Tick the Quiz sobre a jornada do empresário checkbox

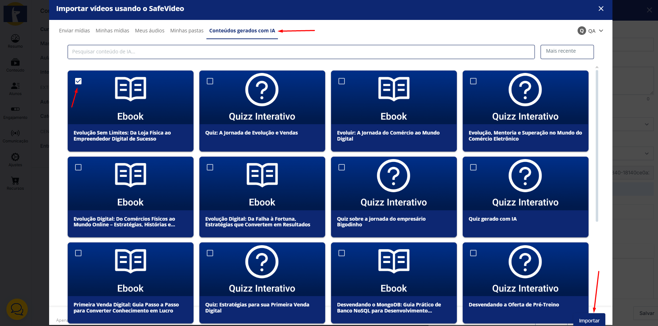[x=342, y=167]
